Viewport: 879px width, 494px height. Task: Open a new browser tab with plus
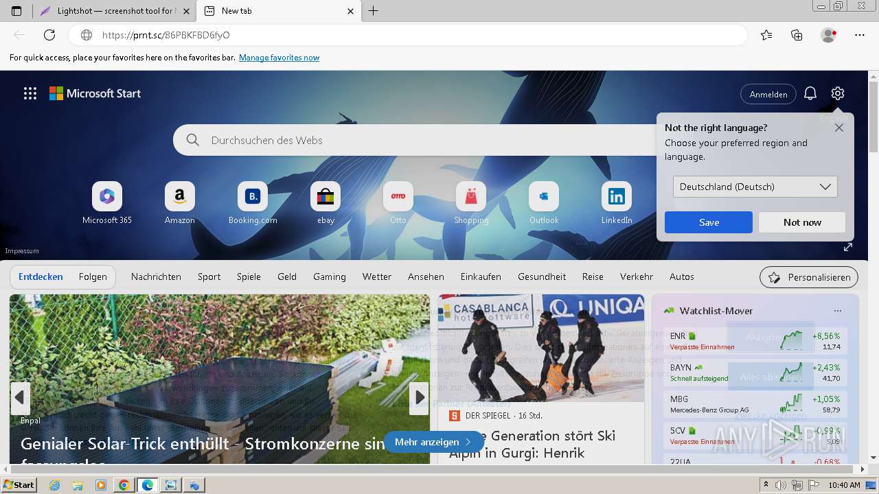(373, 11)
